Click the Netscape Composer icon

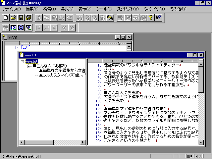[x=28, y=28]
